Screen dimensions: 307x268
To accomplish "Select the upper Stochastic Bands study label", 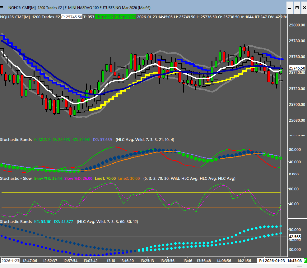I will pos(16,140).
